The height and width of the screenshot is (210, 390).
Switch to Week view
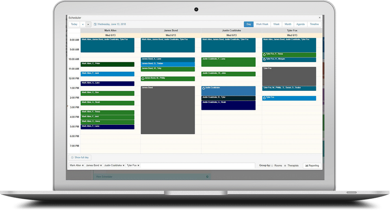pyautogui.click(x=276, y=24)
